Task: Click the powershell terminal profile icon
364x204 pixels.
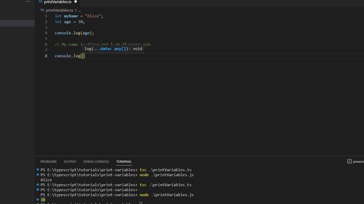Action: point(349,161)
